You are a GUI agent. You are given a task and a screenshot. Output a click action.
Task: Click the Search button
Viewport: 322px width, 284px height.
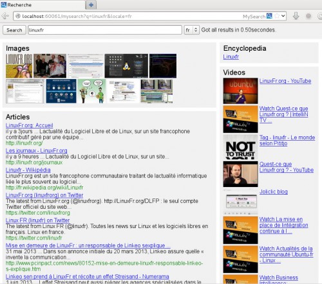tap(14, 30)
